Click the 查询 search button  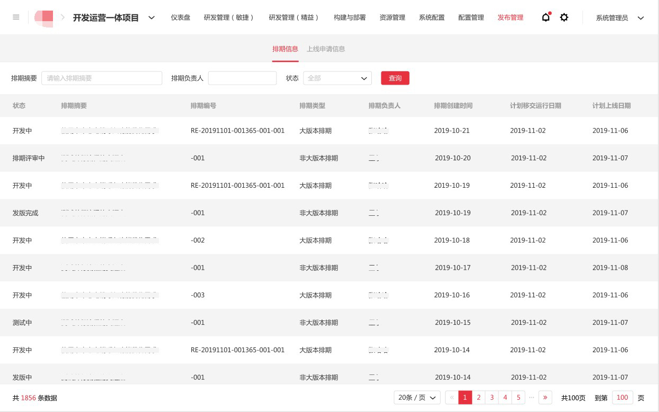(395, 78)
